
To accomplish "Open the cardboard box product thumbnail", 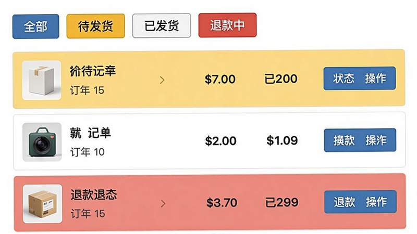I will [x=43, y=204].
